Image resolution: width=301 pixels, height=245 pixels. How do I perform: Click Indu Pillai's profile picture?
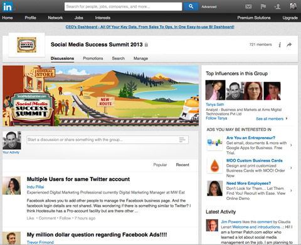tap(11, 185)
